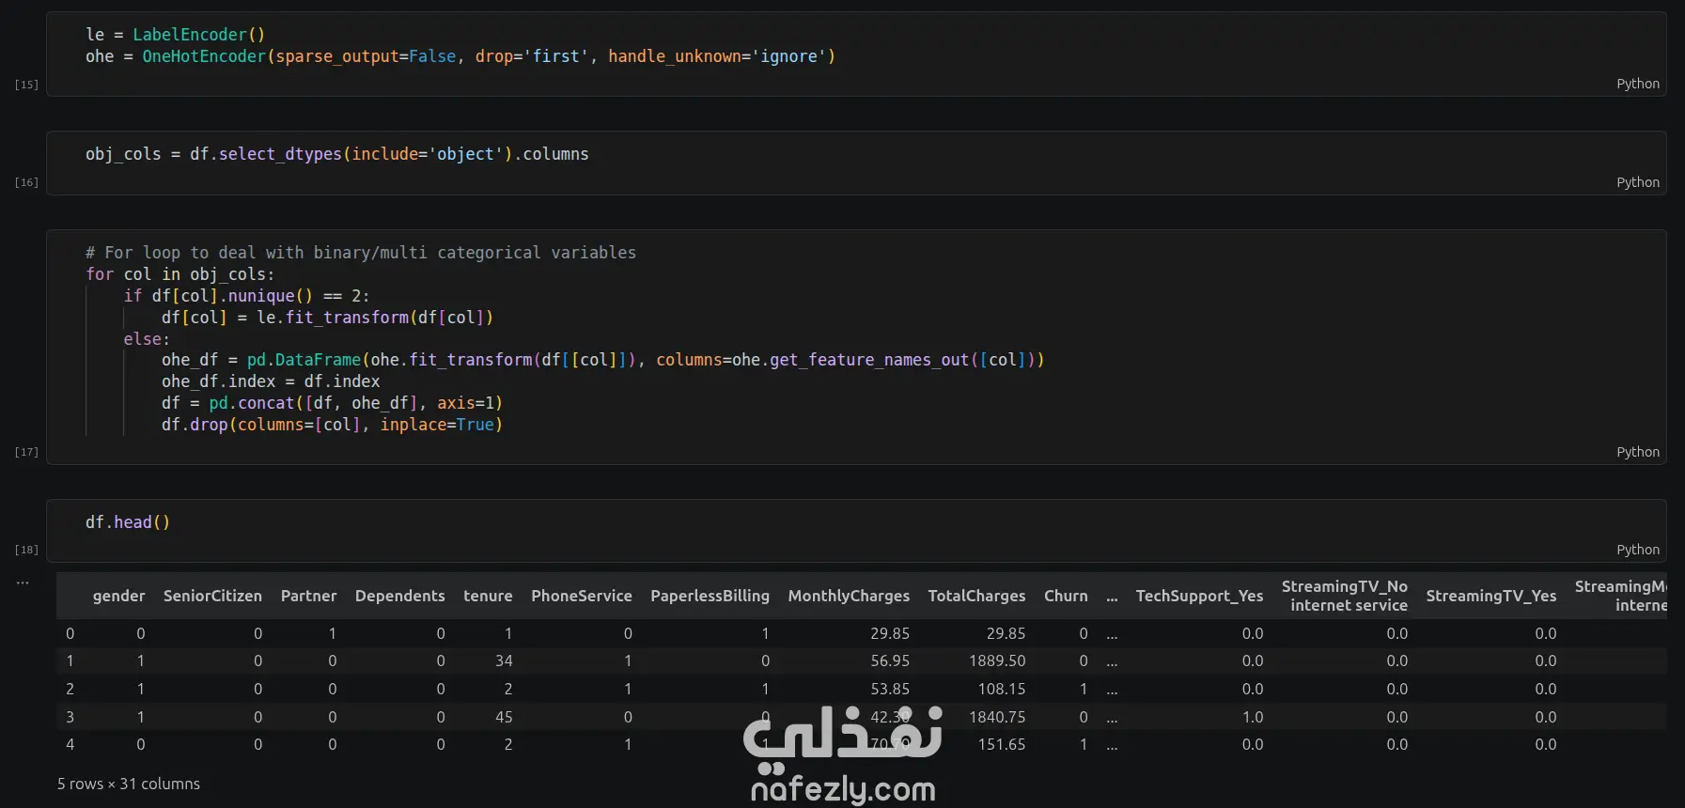Click the PhoneService column header
This screenshot has width=1685, height=808.
click(582, 596)
